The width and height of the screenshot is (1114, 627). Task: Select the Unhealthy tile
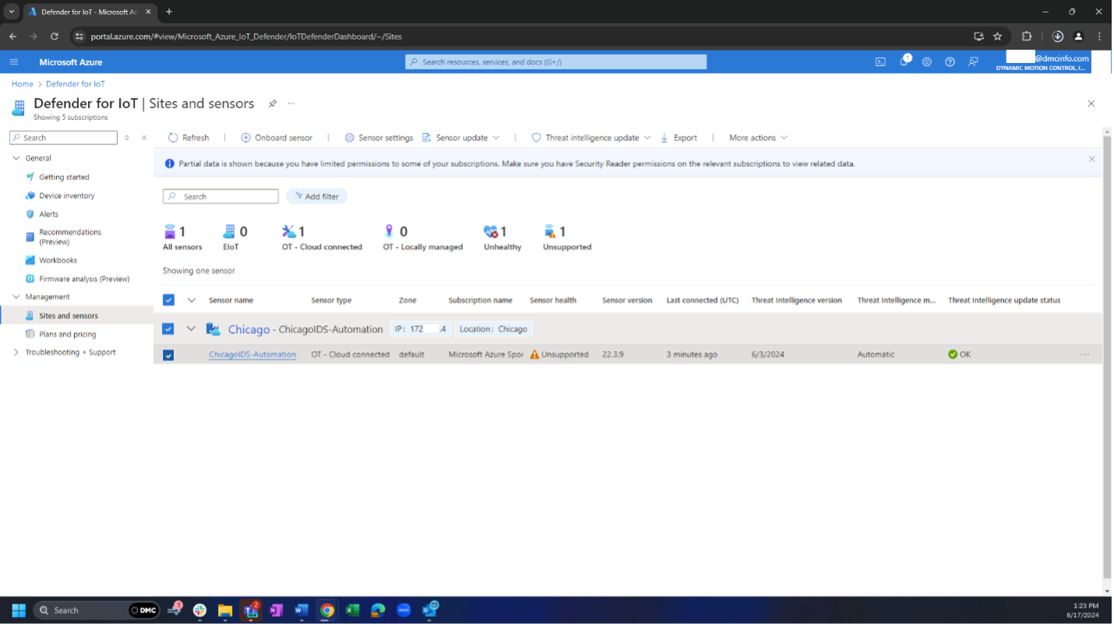point(502,238)
